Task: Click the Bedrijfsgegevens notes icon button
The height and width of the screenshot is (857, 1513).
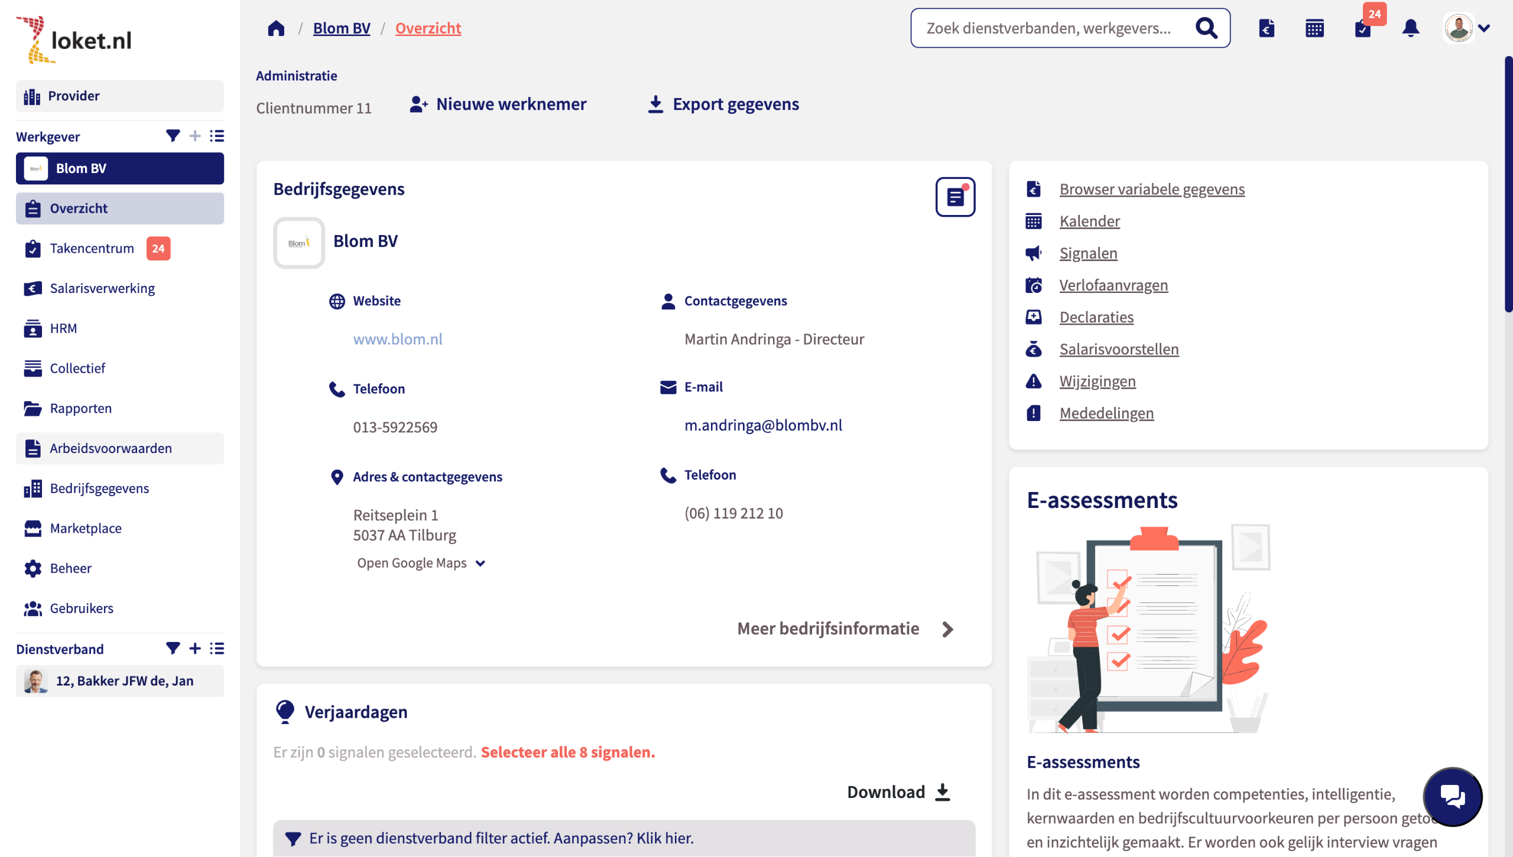Action: (x=955, y=197)
